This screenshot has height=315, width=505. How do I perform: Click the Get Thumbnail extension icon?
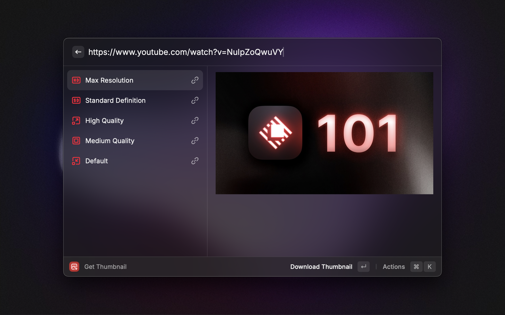tap(74, 267)
